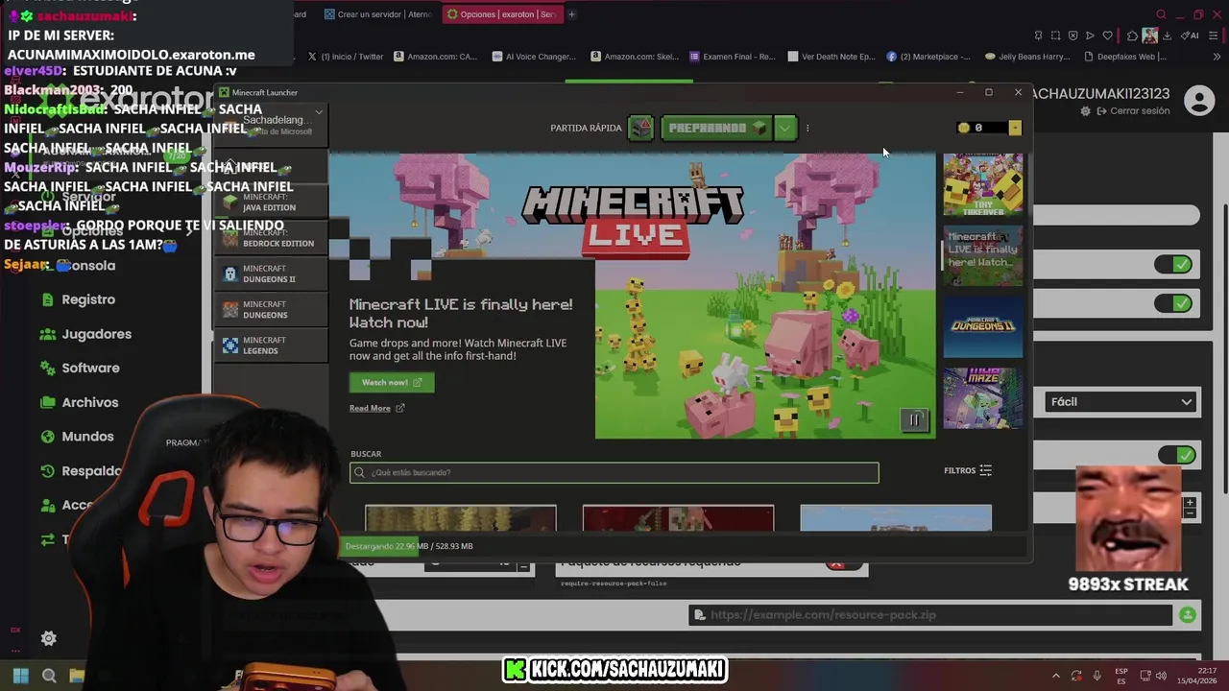Show more bookmarks with double chevron
Viewport: 1229px width, 691px height.
coord(1217,57)
